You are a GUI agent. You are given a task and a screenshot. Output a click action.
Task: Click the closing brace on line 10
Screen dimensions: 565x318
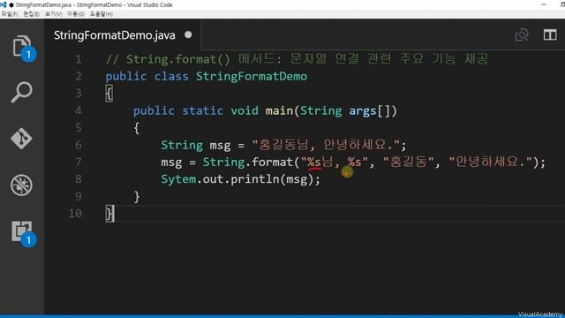point(109,214)
